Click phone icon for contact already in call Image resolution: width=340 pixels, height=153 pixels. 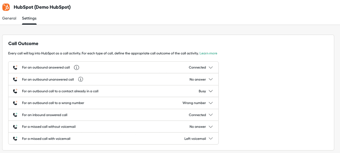click(15, 91)
